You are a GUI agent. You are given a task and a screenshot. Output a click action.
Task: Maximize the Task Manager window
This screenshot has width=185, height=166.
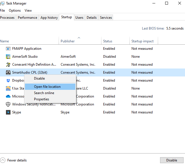pyautogui.click(x=167, y=3)
